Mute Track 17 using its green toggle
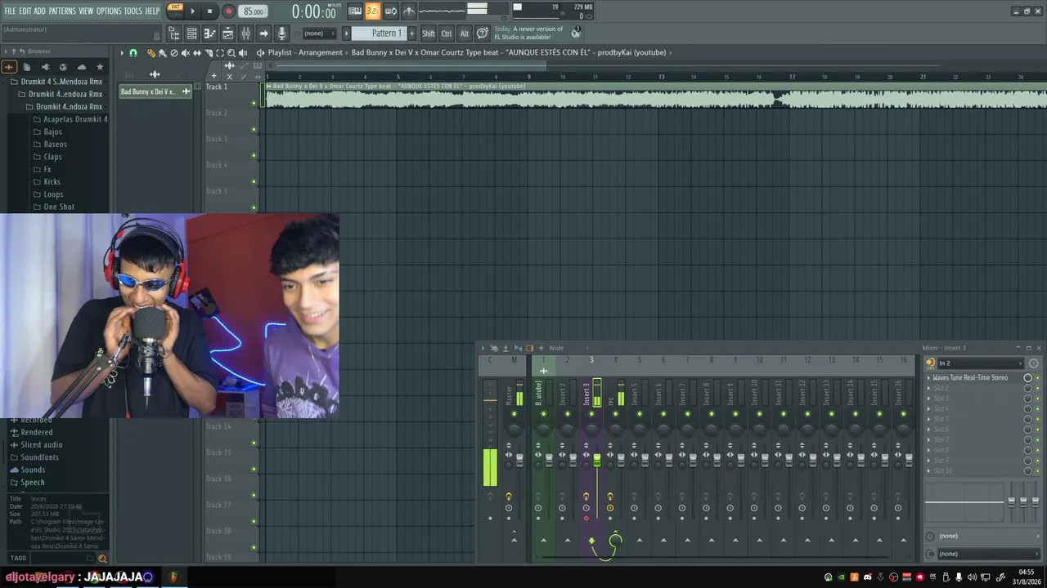This screenshot has width=1047, height=588. (254, 521)
